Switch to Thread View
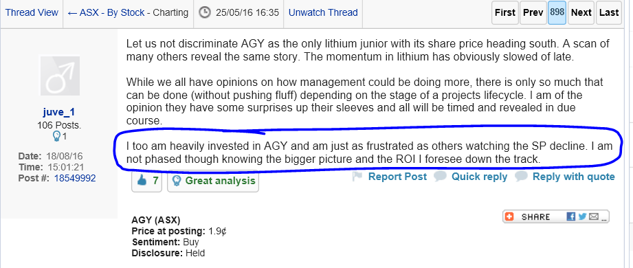This screenshot has width=633, height=268. pyautogui.click(x=32, y=13)
